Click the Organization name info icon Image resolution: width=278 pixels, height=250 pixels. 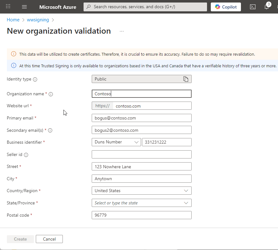(51, 94)
